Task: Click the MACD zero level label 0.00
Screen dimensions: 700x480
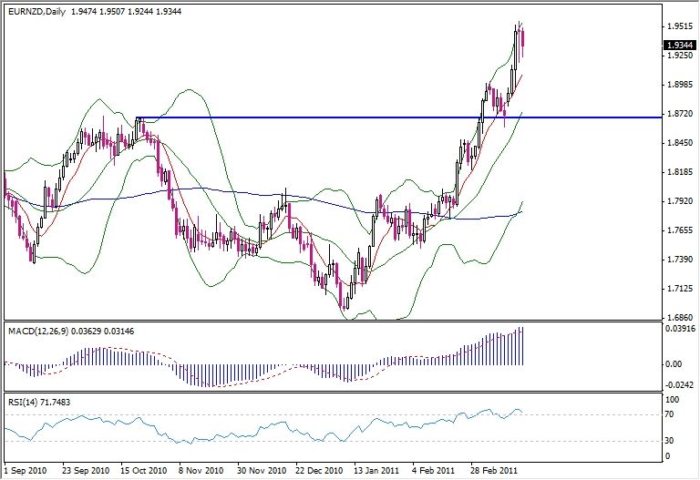Action: click(x=674, y=364)
